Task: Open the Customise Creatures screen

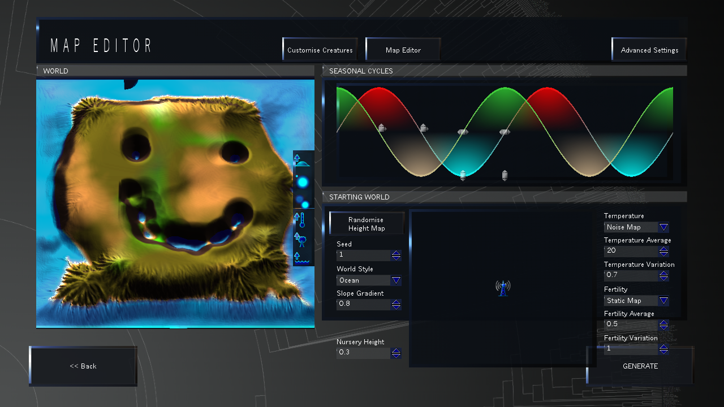Action: [320, 50]
